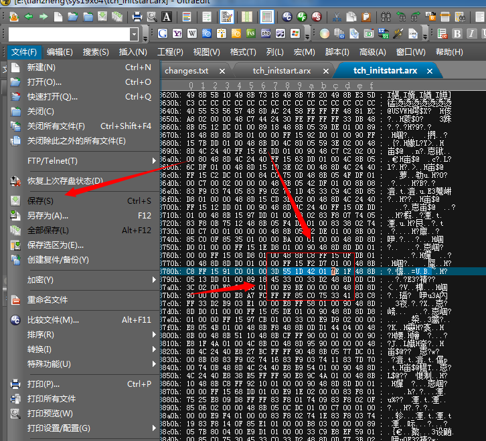Open print preview from toolbar magnifier icon
This screenshot has width=486, height=441.
(x=151, y=17)
